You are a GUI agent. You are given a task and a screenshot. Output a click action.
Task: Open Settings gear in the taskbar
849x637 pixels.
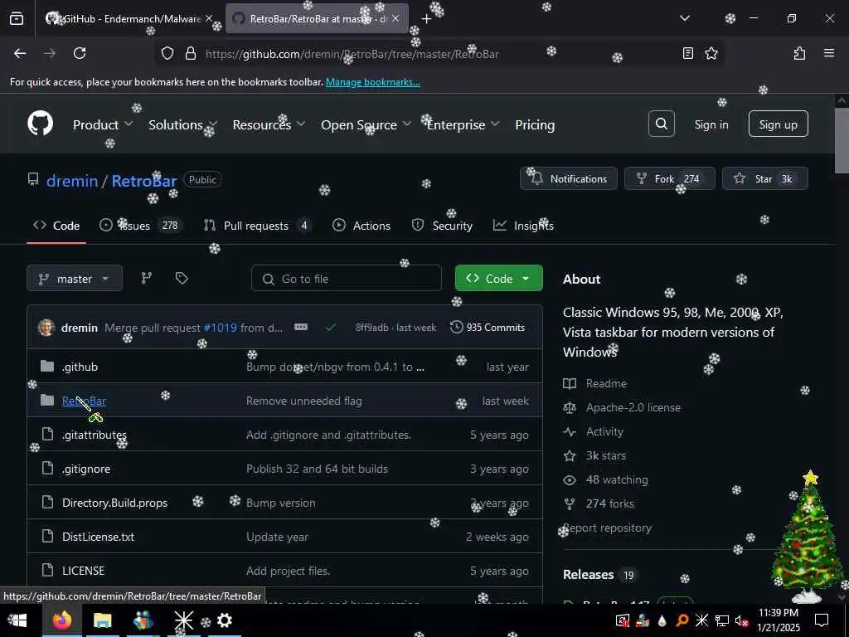click(x=224, y=620)
